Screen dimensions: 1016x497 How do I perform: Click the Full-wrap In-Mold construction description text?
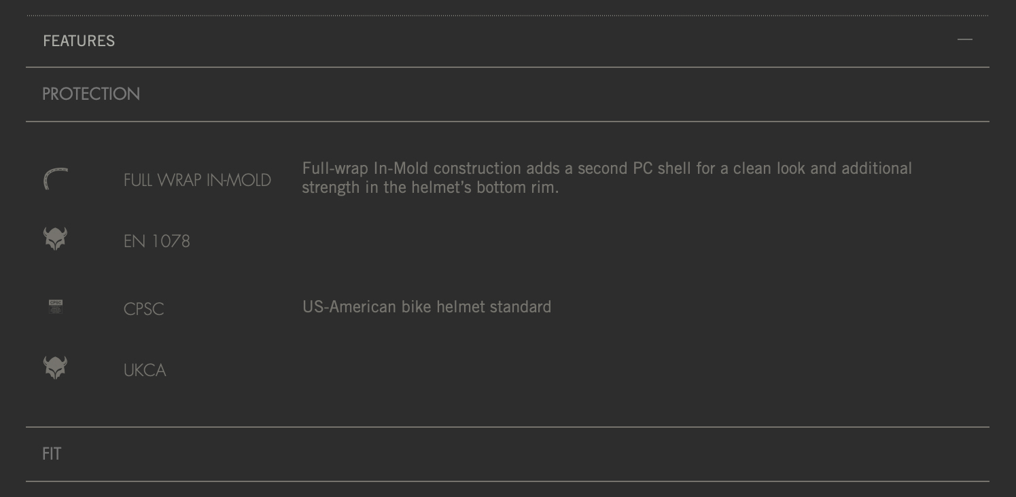[607, 178]
